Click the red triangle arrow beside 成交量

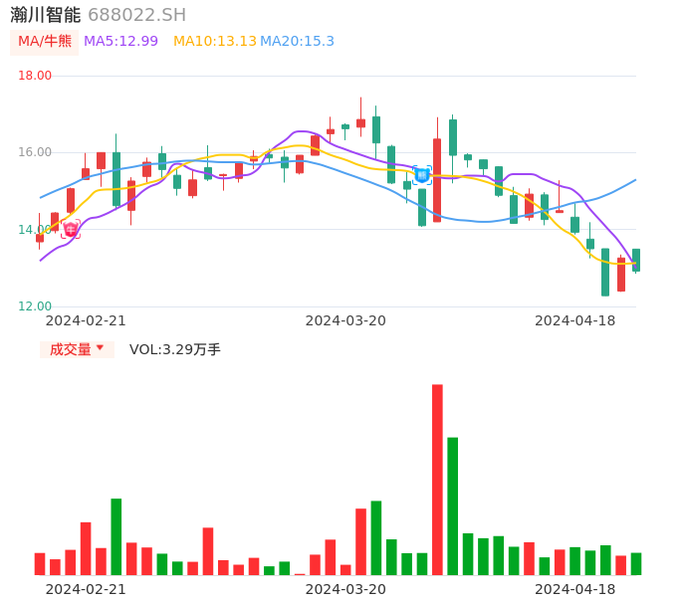coord(100,348)
